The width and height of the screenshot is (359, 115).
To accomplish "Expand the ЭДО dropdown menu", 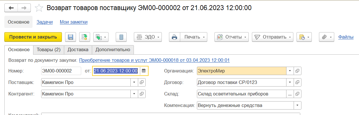I will point(148,37).
